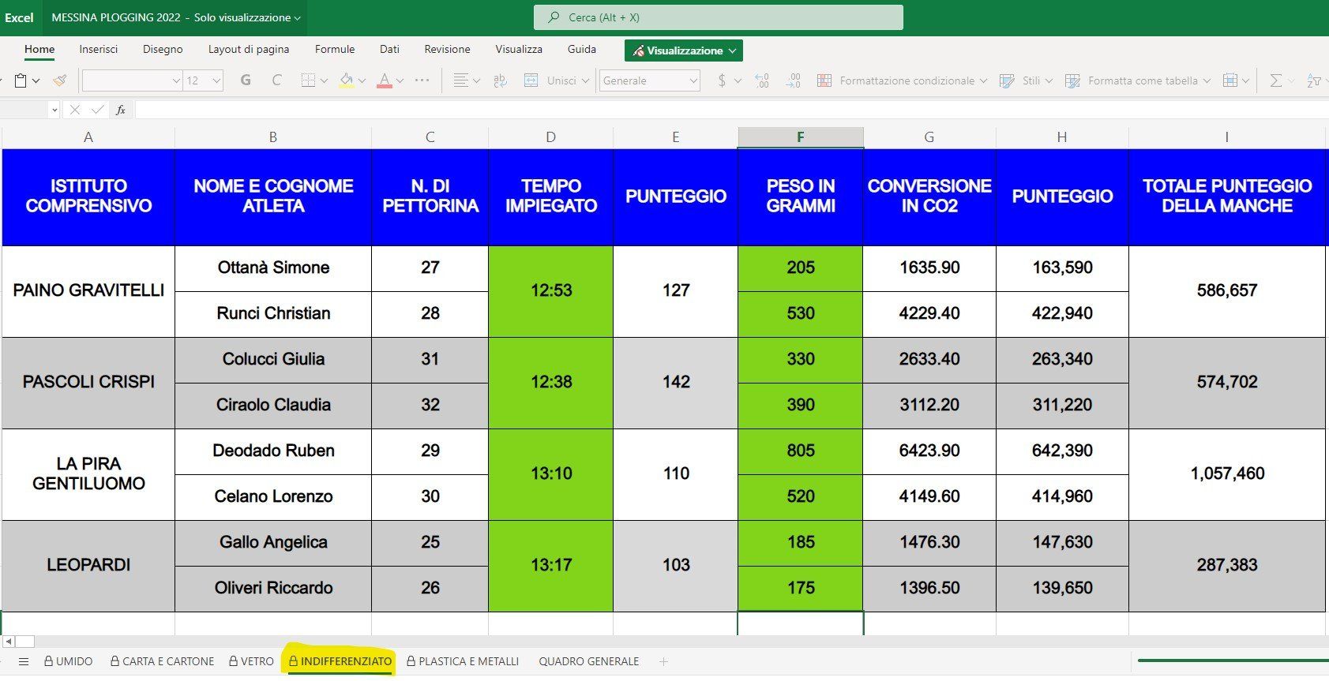Screen dimensions: 1329x681
Task: Click the decrease decimal places icon
Action: [x=794, y=80]
